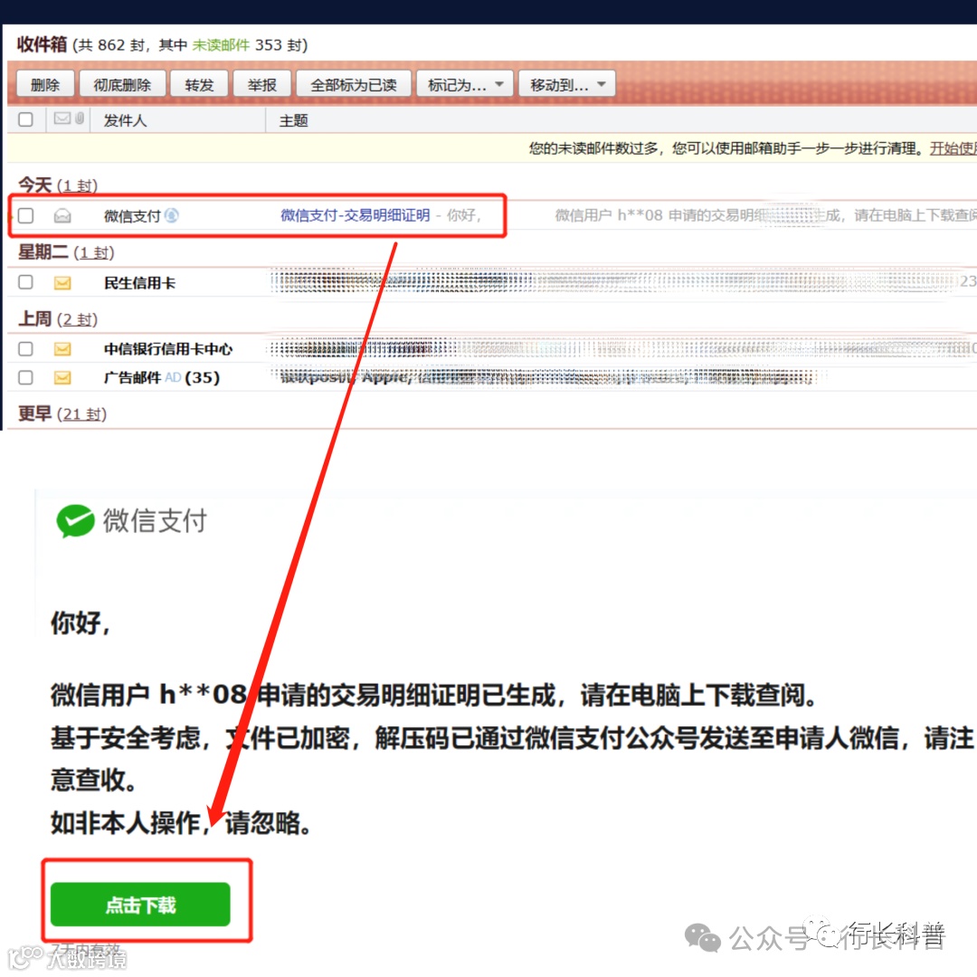
Task: Mark all as read with 全部标为已读
Action: [354, 84]
